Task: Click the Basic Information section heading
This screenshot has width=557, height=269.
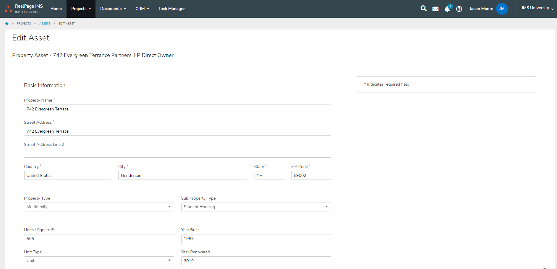Action: pos(45,85)
